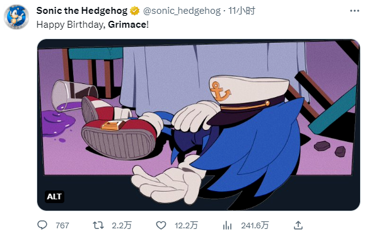Click the 12.2万 like count
This screenshot has width=367, height=234.
click(x=186, y=226)
